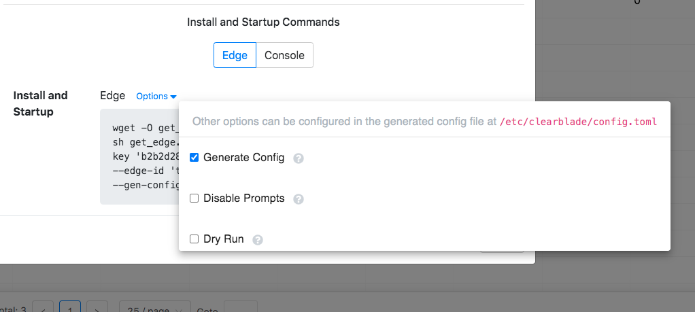Tick the Dry Run checkbox
Viewport: 695px width, 312px height.
[x=194, y=239]
